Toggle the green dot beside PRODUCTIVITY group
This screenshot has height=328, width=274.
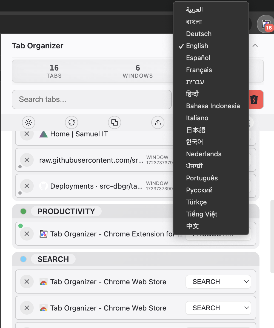click(23, 211)
